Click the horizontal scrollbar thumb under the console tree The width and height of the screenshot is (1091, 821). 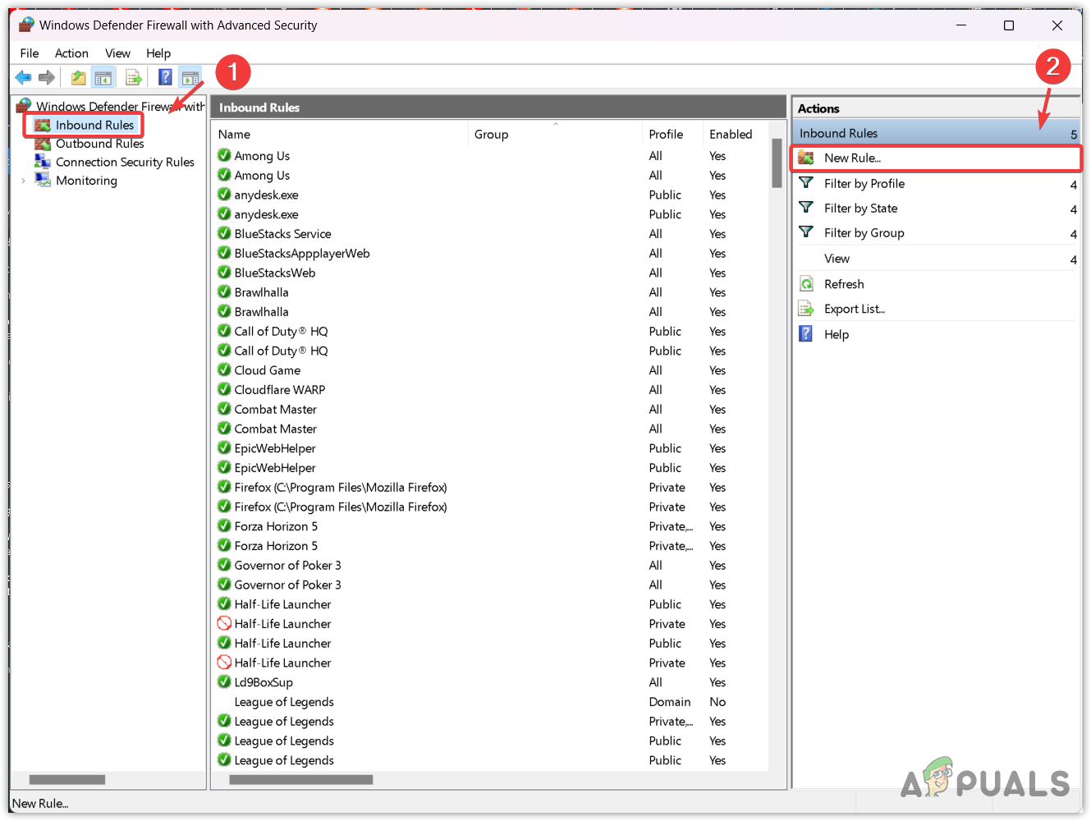coord(67,780)
